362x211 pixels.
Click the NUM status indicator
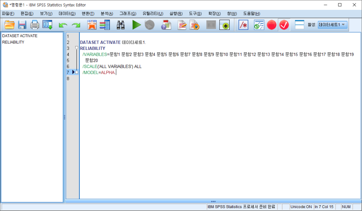pos(346,207)
